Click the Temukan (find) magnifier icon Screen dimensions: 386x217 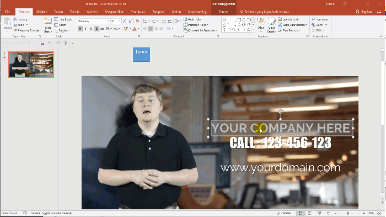pyautogui.click(x=313, y=19)
